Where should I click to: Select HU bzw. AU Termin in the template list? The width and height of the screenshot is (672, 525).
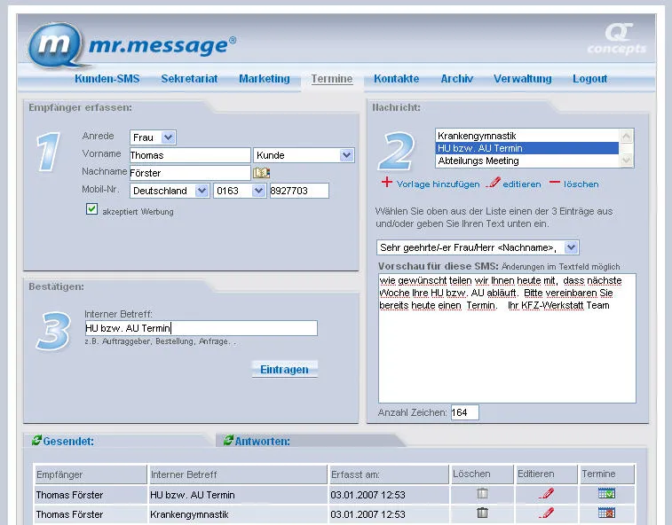click(527, 148)
